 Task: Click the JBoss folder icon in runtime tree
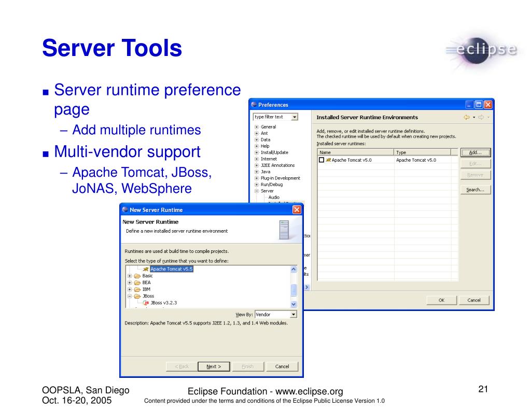[x=137, y=296]
